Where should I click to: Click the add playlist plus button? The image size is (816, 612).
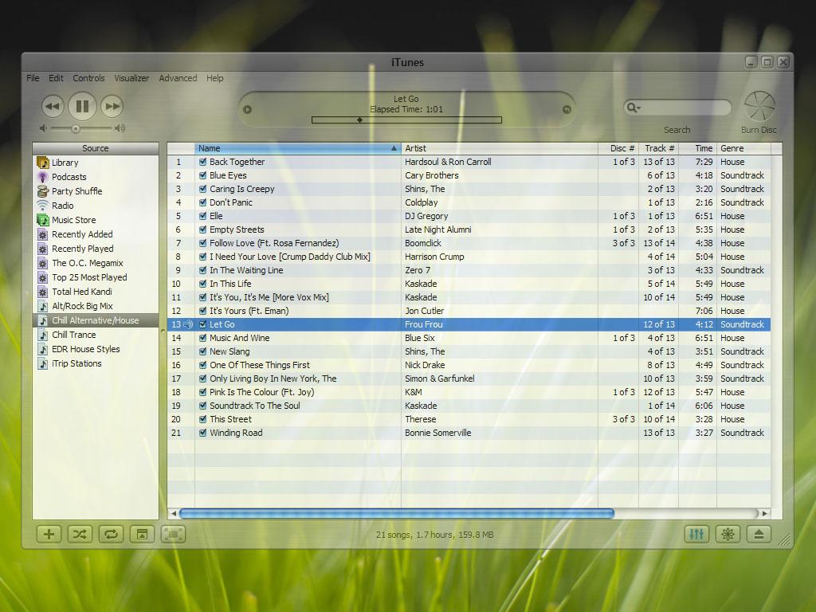coord(49,534)
